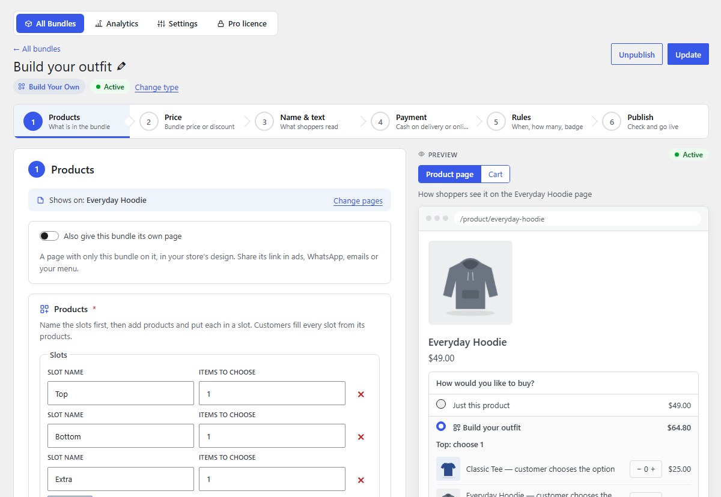Open step 5 Rules
The width and height of the screenshot is (721, 497).
(535, 121)
